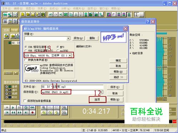Enable 保存附加非音频信息 checkbox

point(25,101)
